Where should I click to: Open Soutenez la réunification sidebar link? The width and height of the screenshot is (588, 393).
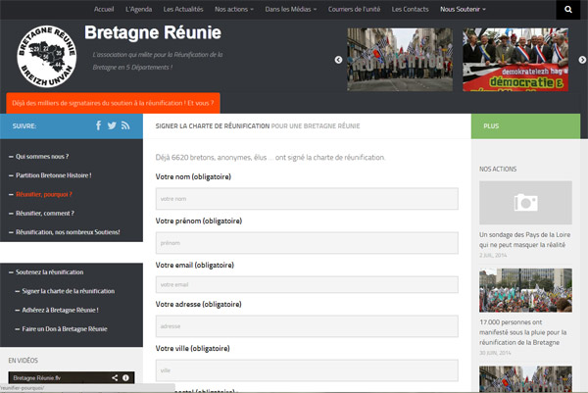[50, 271]
